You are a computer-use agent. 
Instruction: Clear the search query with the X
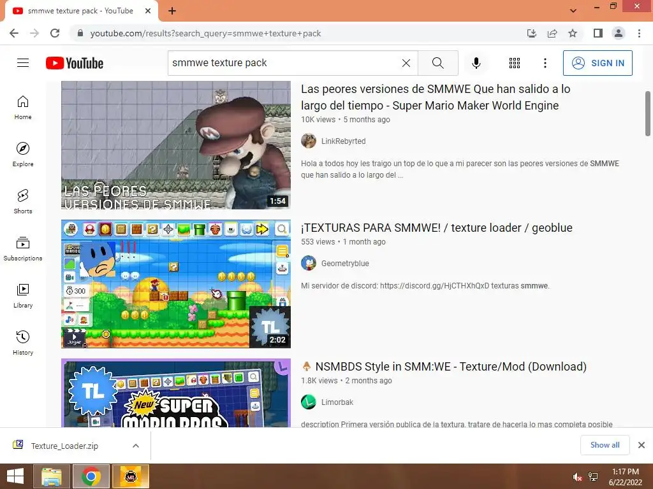pyautogui.click(x=406, y=63)
